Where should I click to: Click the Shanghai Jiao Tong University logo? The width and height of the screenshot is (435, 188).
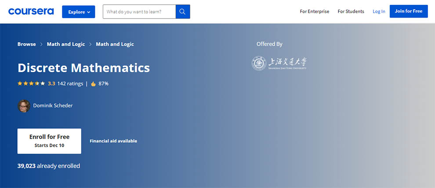click(x=279, y=63)
